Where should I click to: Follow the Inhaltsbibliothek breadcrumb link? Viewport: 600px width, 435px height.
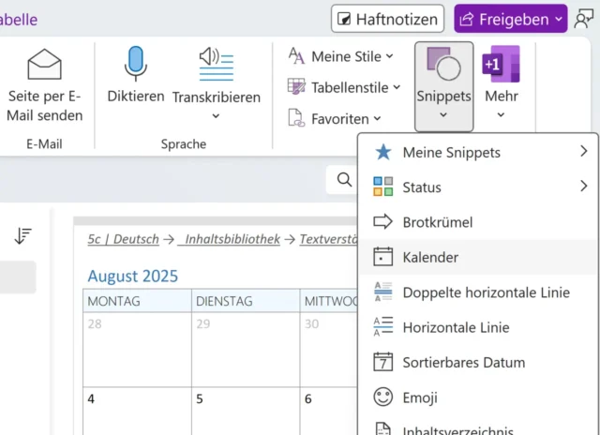pos(232,239)
